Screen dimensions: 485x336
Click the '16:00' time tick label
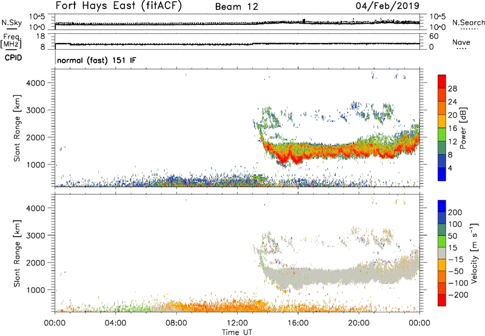pos(298,323)
